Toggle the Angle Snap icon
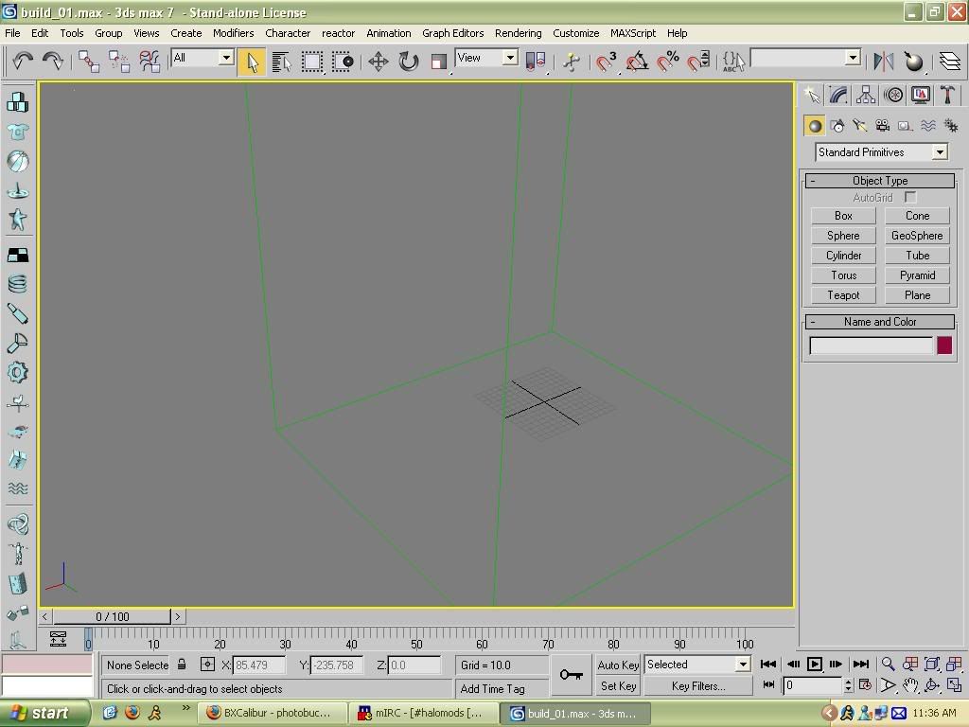 point(637,62)
